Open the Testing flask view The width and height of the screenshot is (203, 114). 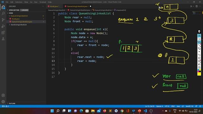3,39
